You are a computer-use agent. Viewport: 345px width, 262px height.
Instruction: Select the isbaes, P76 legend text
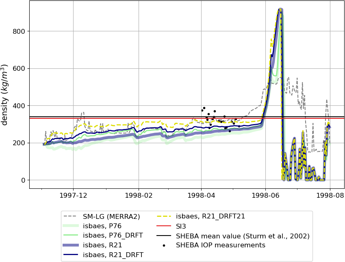click(102, 226)
